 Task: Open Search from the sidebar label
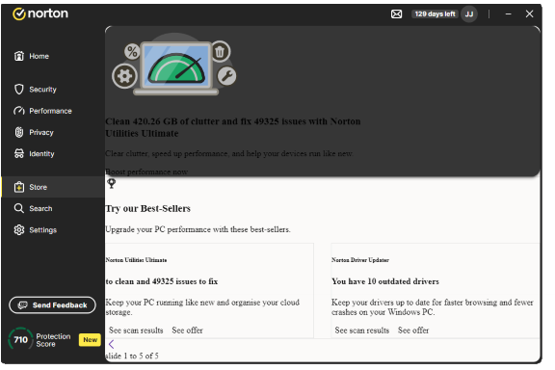[x=40, y=209]
